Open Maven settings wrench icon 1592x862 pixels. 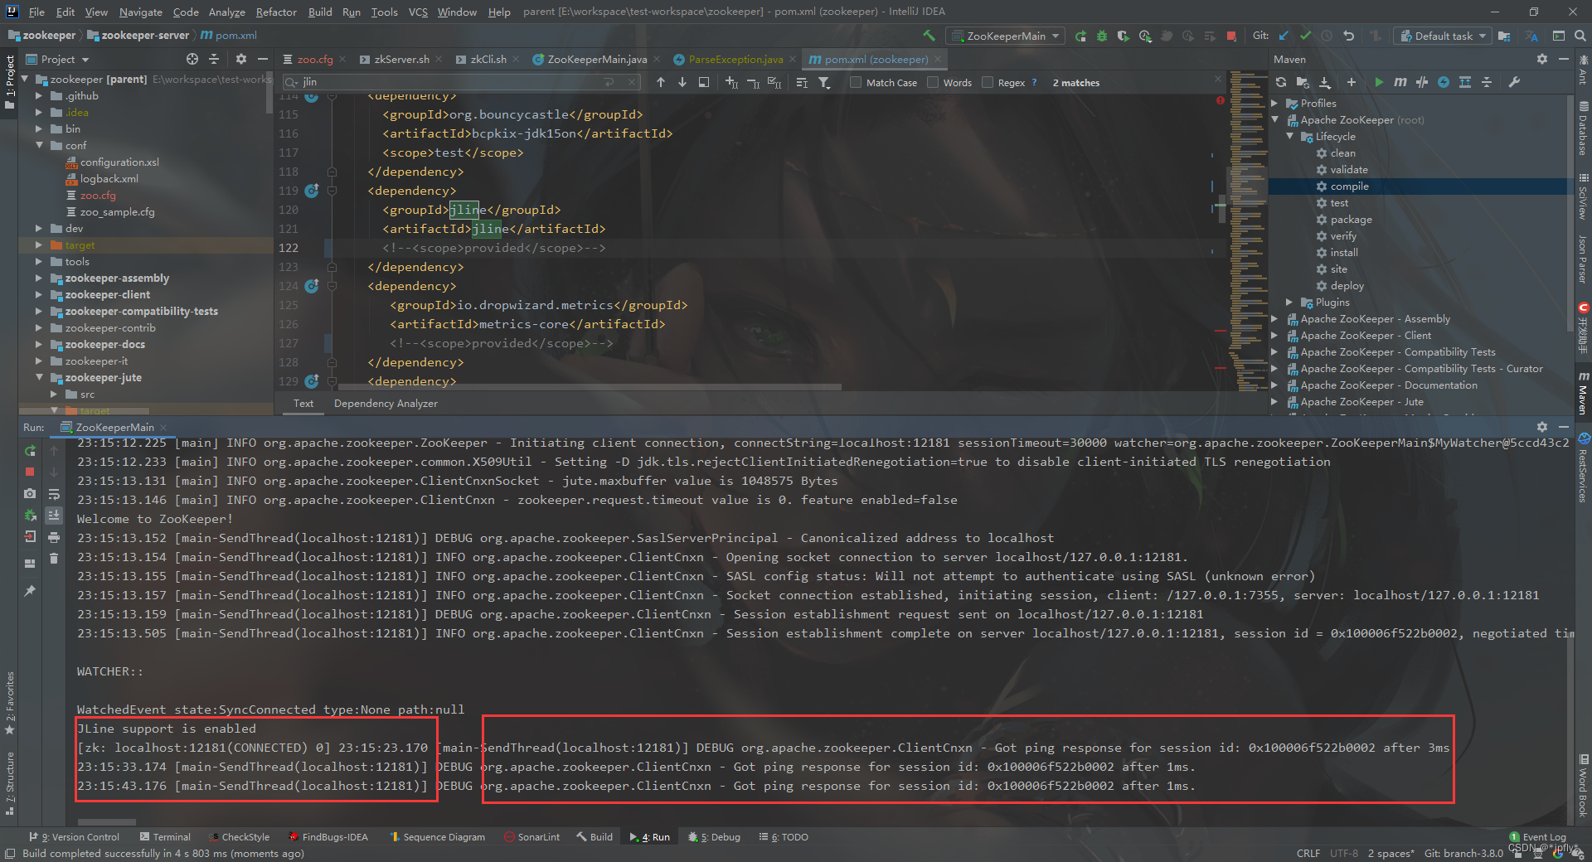[1514, 82]
